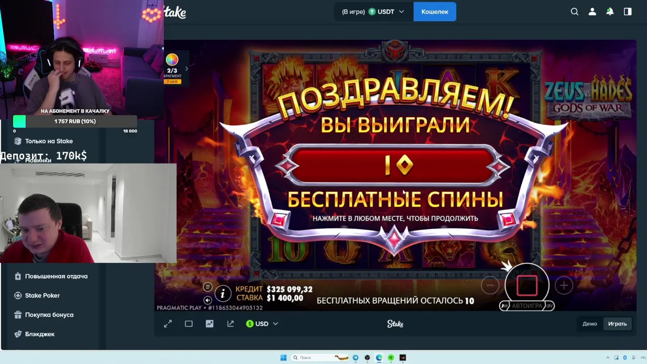
Task: Open the Windows Start menu
Action: pyautogui.click(x=283, y=357)
